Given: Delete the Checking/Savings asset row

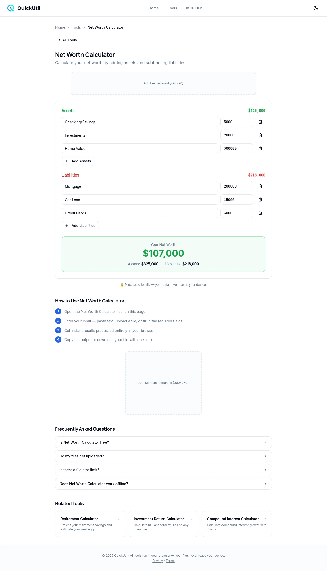Looking at the screenshot, I should pyautogui.click(x=260, y=122).
